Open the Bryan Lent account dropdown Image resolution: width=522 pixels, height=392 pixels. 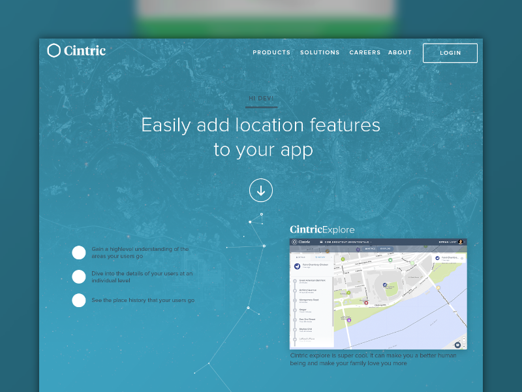pyautogui.click(x=450, y=242)
